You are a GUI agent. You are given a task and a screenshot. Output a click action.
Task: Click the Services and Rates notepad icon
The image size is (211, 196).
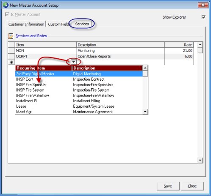(x=11, y=36)
